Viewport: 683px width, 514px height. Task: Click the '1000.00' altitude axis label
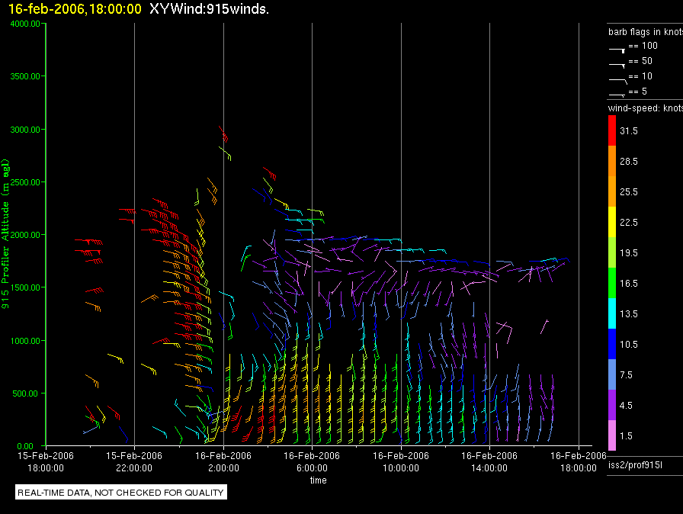click(x=25, y=341)
